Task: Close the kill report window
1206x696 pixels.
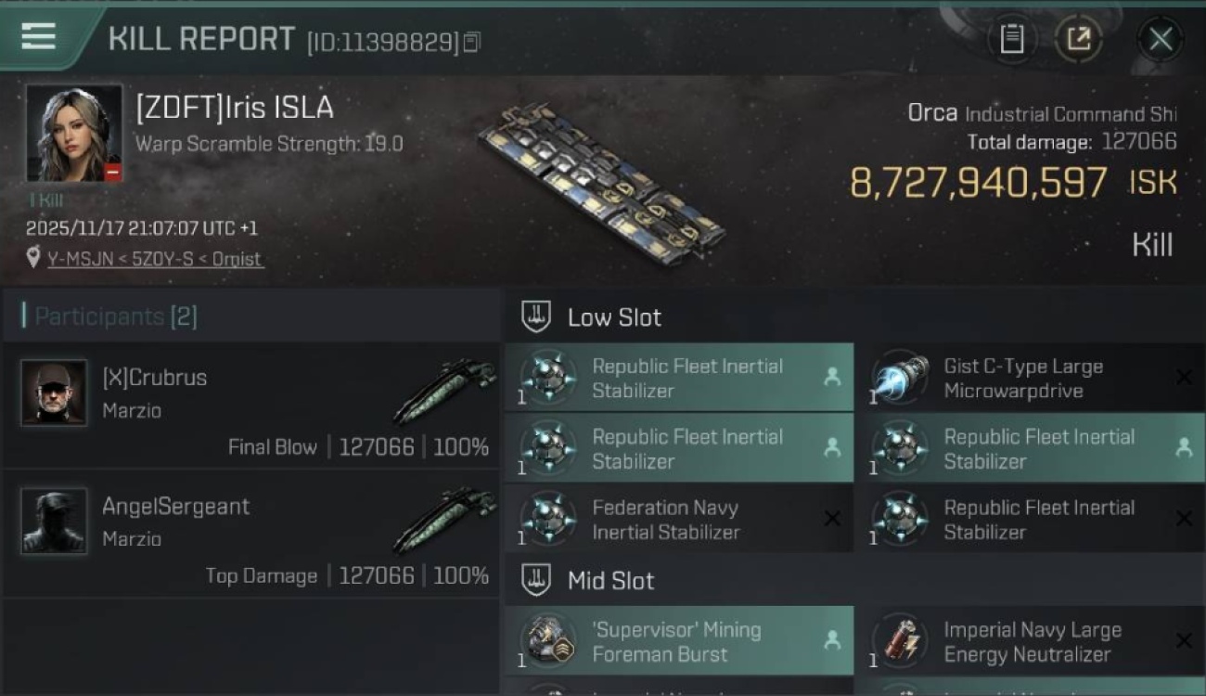Action: [1160, 39]
